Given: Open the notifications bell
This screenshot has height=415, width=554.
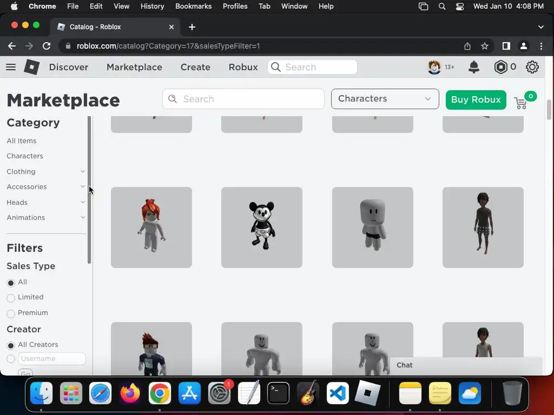Looking at the screenshot, I should pos(474,67).
